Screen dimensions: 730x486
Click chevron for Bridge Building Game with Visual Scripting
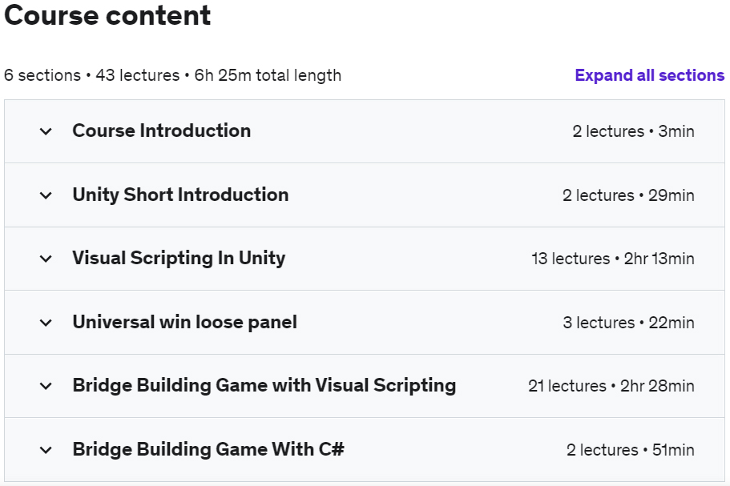[46, 386]
